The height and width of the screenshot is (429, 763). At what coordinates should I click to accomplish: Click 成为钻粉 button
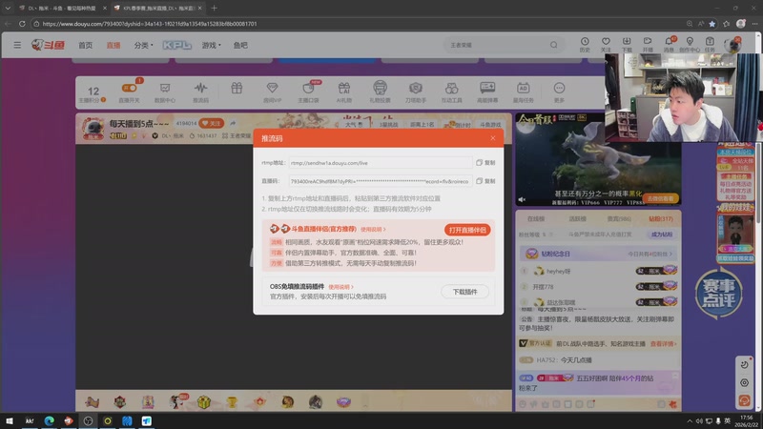tap(661, 235)
